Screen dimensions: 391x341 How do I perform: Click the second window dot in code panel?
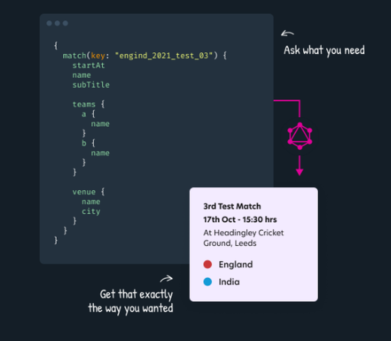57,23
